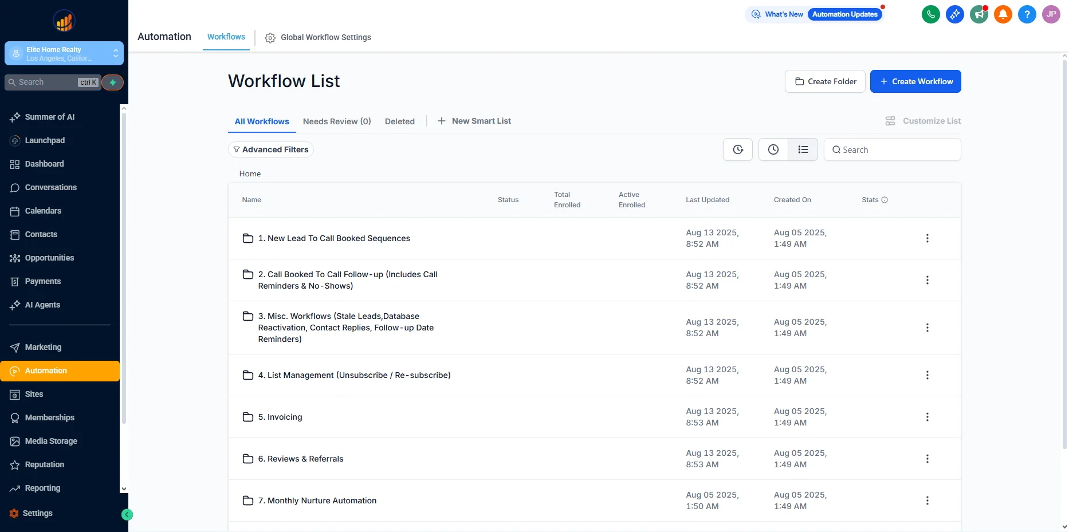Screen dimensions: 1069x532
Task: Click the blue help question mark icon
Action: coord(1027,14)
